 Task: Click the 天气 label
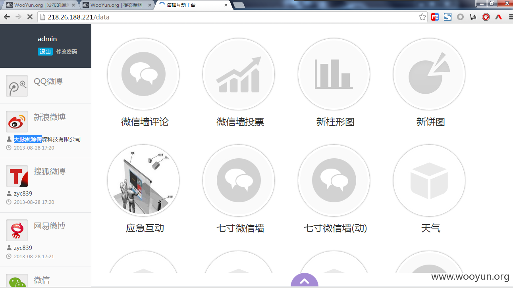tap(431, 228)
